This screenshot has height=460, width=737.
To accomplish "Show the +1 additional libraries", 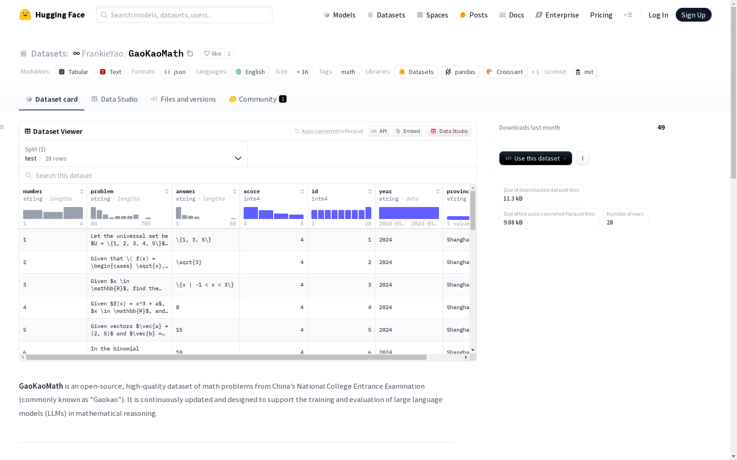I will (x=535, y=72).
